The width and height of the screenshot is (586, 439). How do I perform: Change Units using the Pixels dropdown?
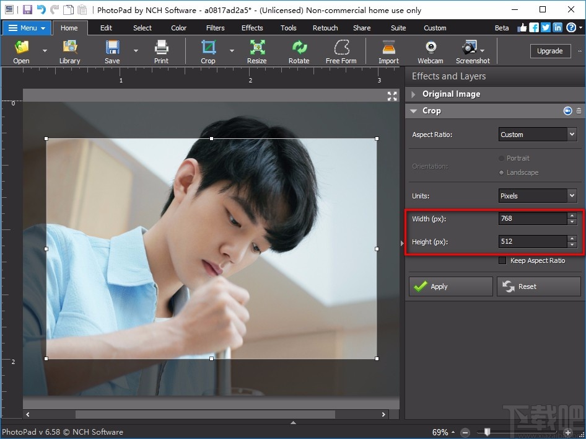[x=537, y=195]
